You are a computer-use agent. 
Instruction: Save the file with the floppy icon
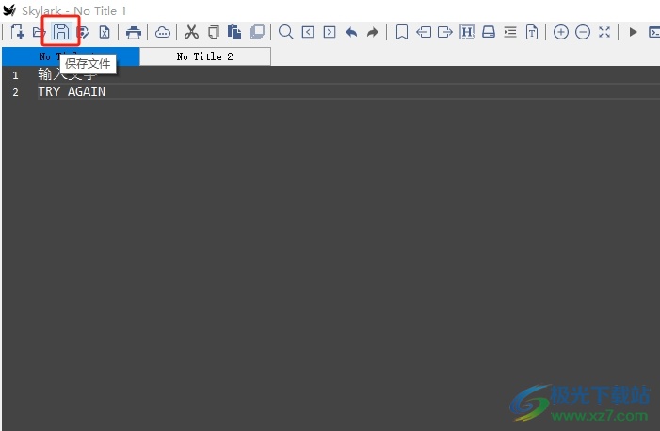[x=61, y=32]
